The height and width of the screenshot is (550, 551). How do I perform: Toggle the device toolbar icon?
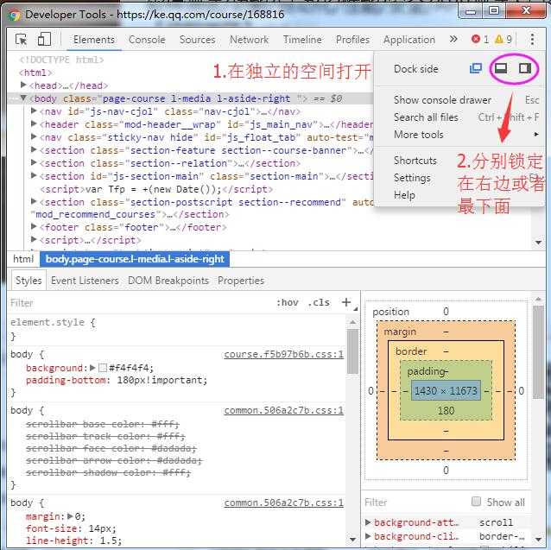(x=44, y=39)
